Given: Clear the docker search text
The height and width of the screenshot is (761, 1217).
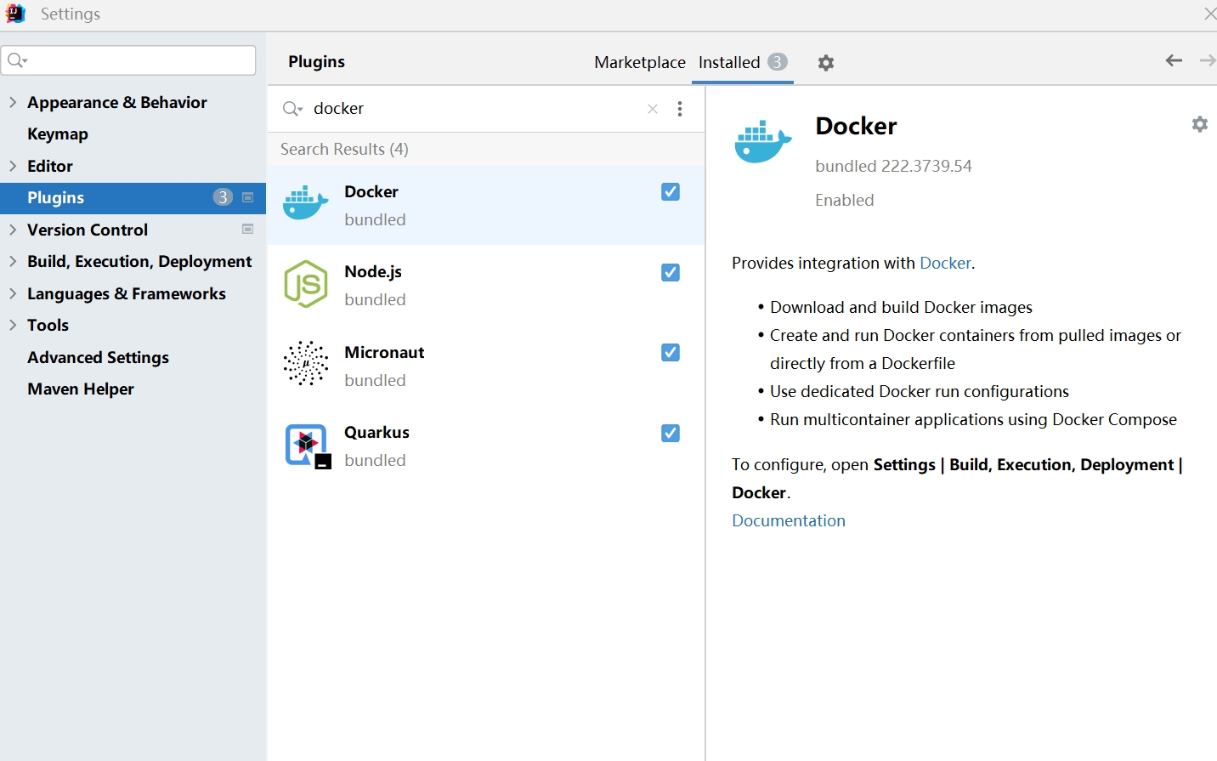Looking at the screenshot, I should click(653, 109).
